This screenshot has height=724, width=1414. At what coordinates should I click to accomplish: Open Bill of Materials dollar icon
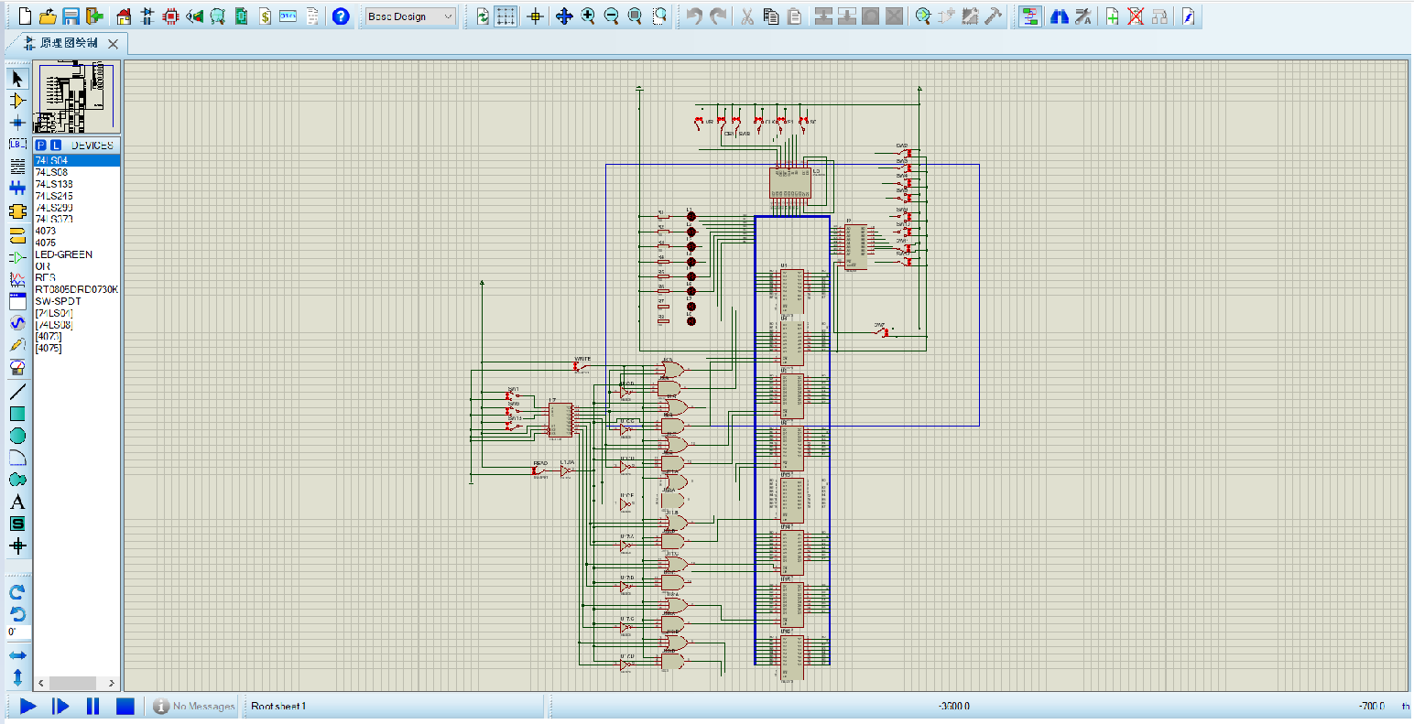click(x=265, y=16)
